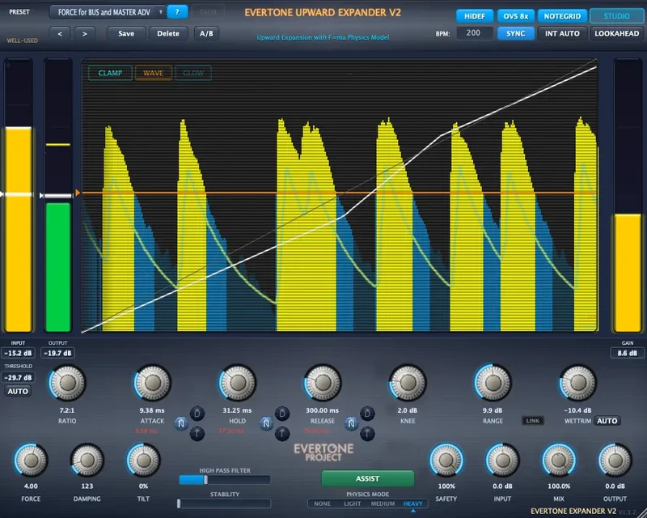Image resolution: width=647 pixels, height=518 pixels.
Task: Toggle the HiDEF mode
Action: (x=475, y=16)
